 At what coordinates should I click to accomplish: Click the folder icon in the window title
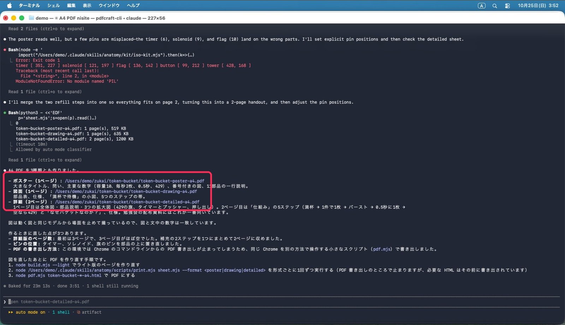tap(31, 18)
